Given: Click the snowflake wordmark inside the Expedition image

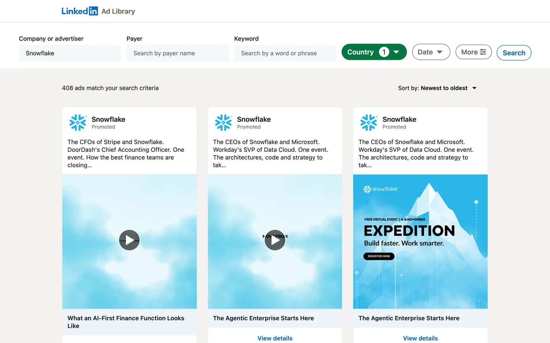Looking at the screenshot, I should (x=380, y=189).
